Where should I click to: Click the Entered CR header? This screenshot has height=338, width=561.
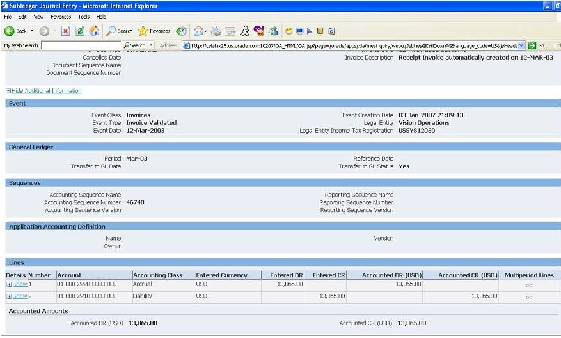click(329, 275)
